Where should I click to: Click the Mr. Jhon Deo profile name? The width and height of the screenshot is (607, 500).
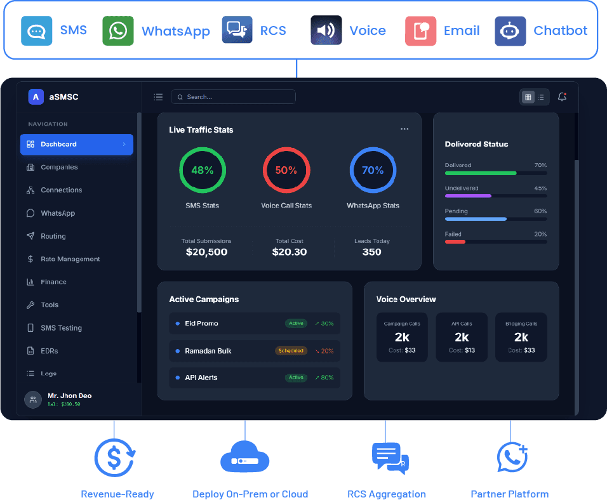(70, 395)
